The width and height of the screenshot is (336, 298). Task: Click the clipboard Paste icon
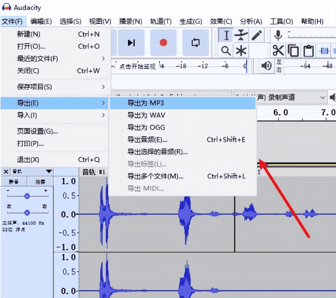tap(308, 50)
